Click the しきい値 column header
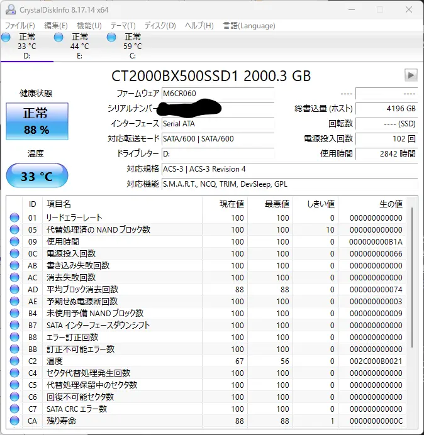 click(x=315, y=204)
